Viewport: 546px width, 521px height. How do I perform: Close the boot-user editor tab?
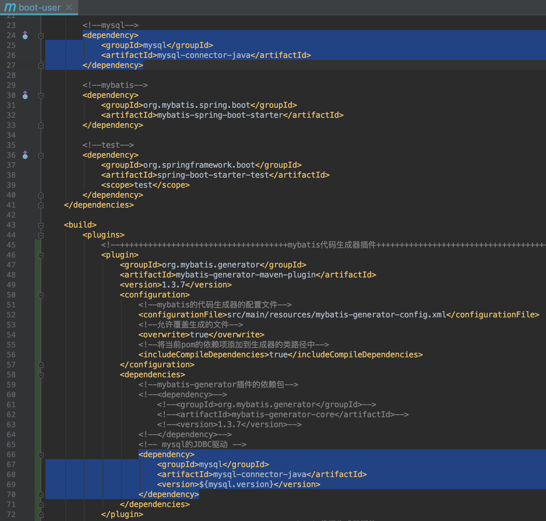click(x=69, y=7)
